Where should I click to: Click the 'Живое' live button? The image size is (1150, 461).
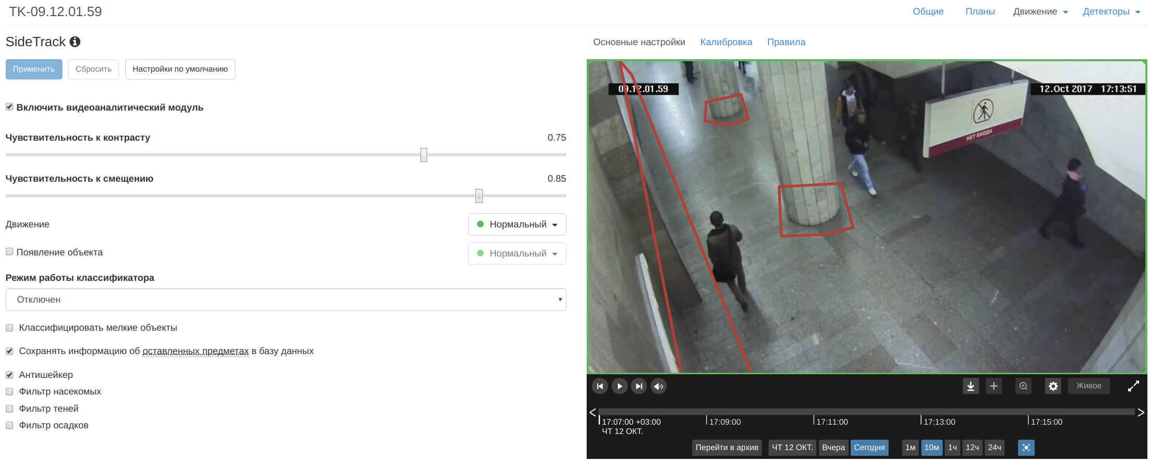pyautogui.click(x=1089, y=386)
